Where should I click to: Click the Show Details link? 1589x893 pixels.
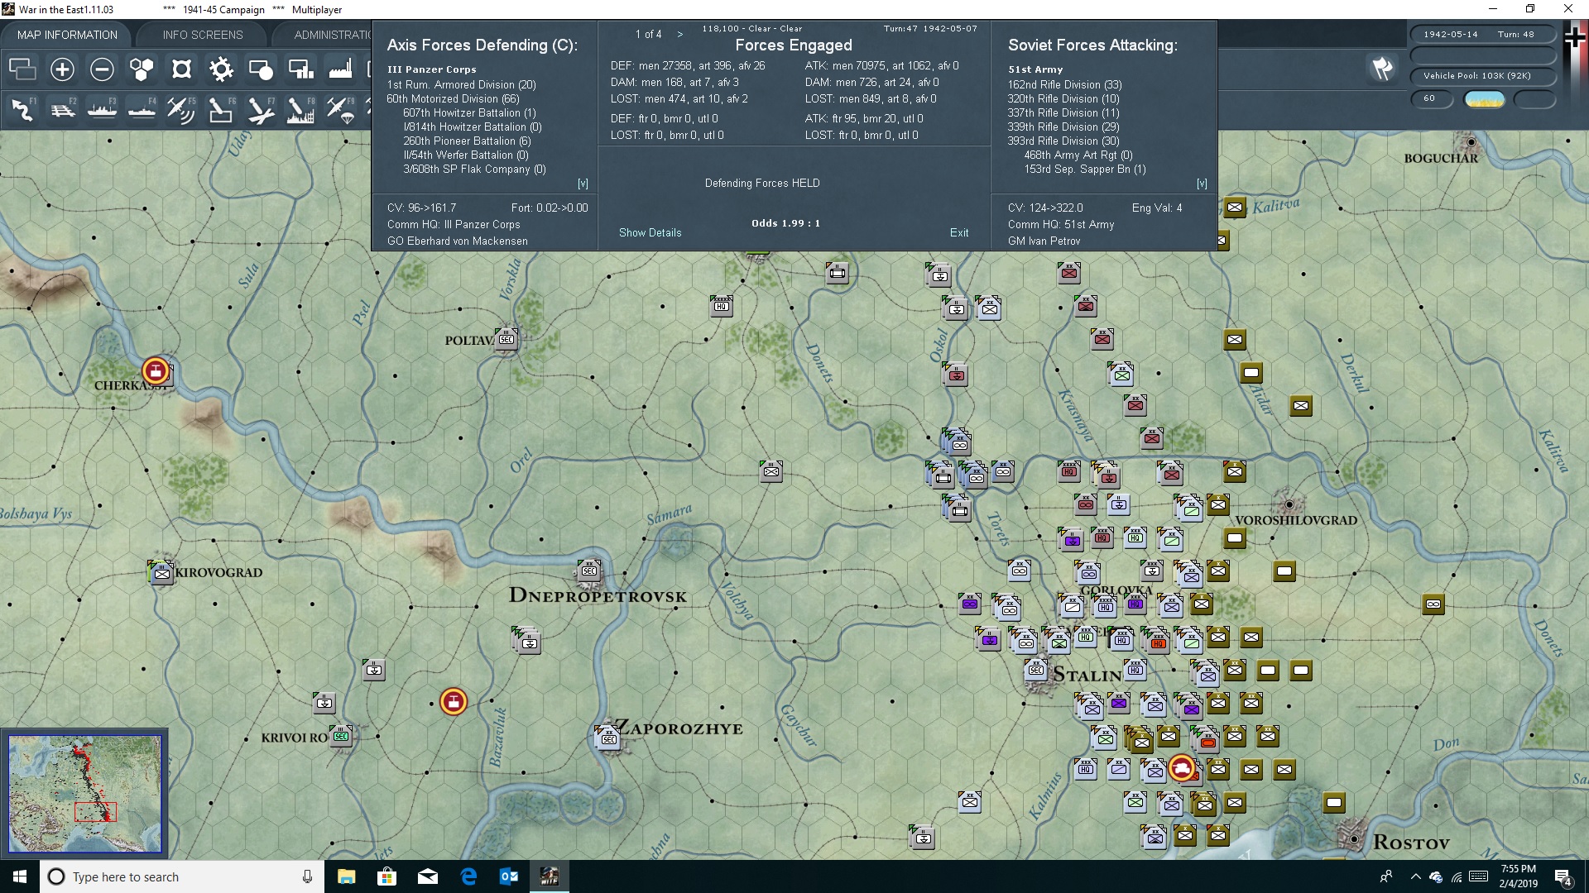tap(650, 232)
